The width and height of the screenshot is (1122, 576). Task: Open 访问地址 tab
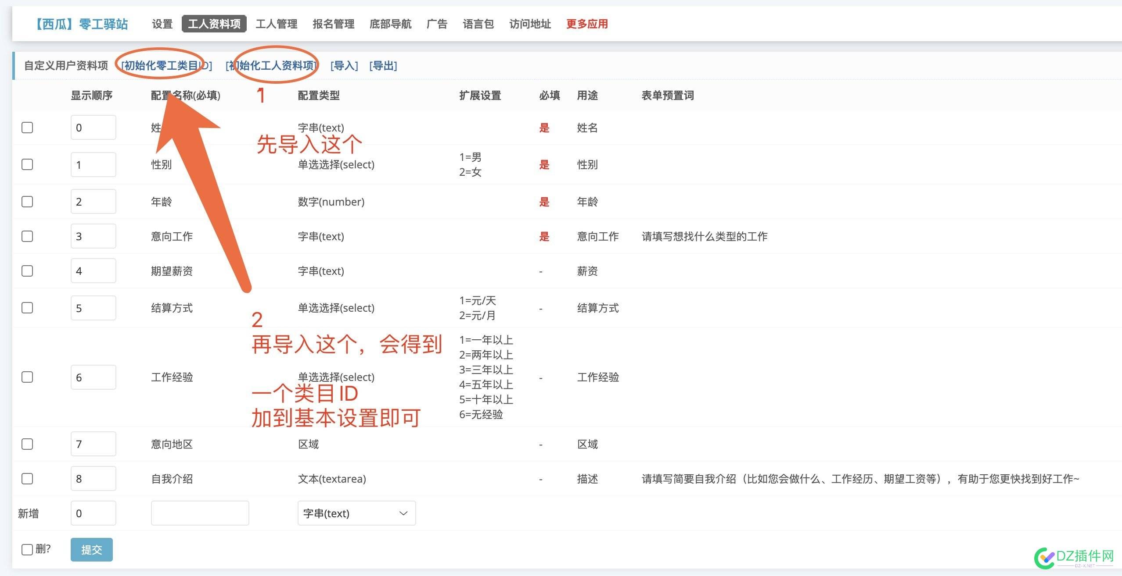530,24
